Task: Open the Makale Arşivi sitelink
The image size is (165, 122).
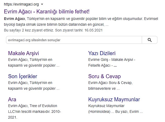Action: click(23, 53)
